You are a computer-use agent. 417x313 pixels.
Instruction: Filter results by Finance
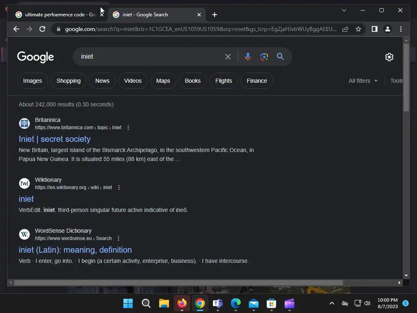pyautogui.click(x=257, y=81)
